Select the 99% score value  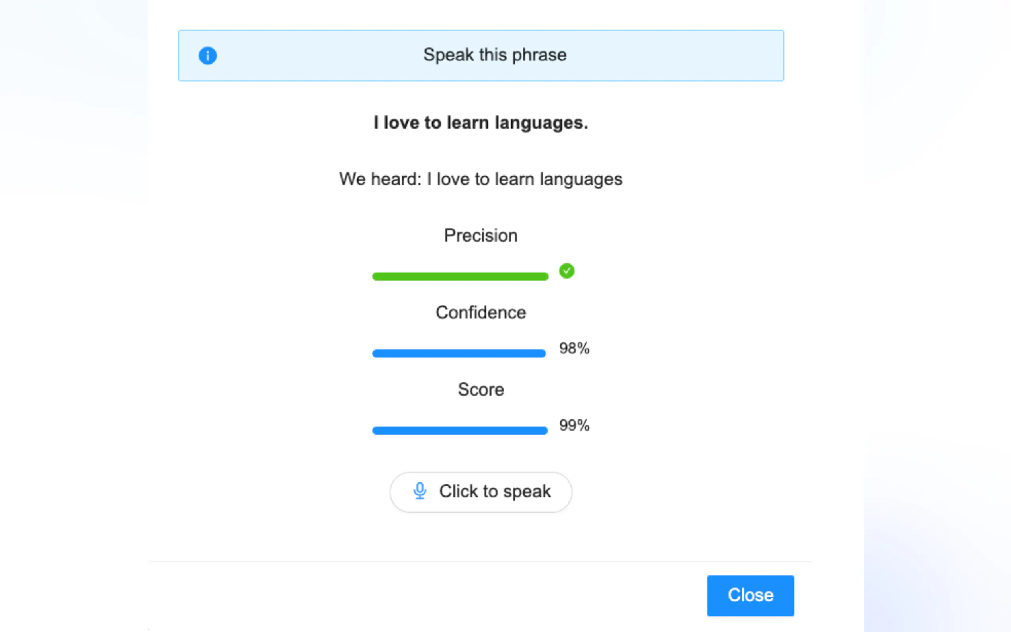click(574, 425)
